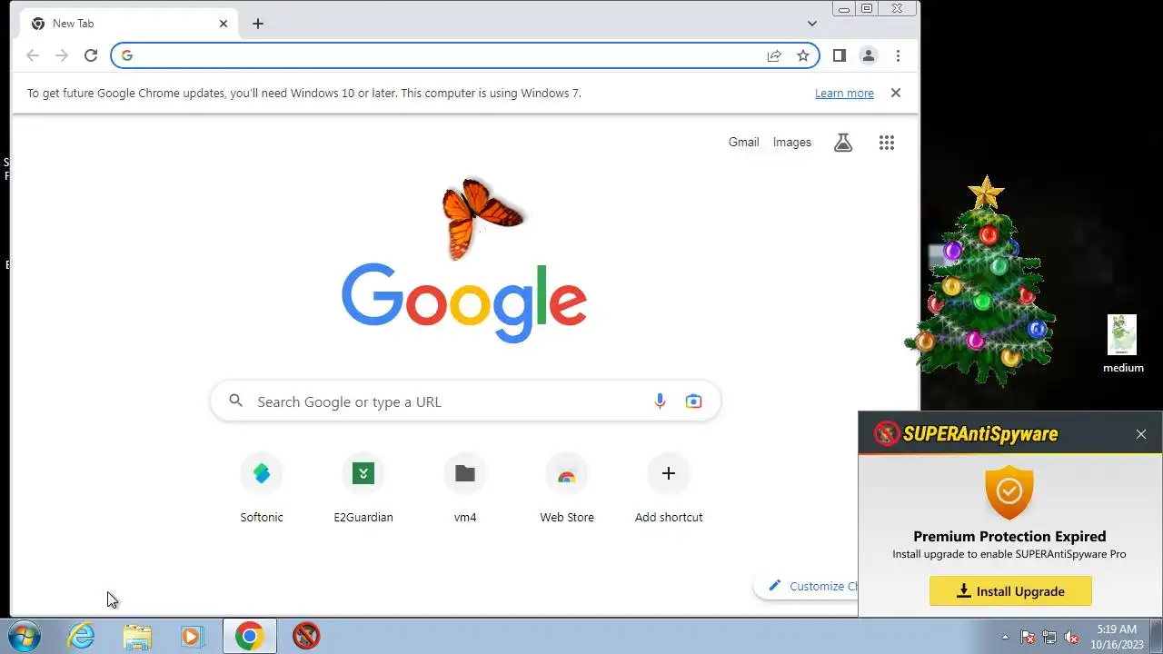Click the Christmas tree desktop gadget
This screenshot has height=654, width=1163.
[x=981, y=282]
